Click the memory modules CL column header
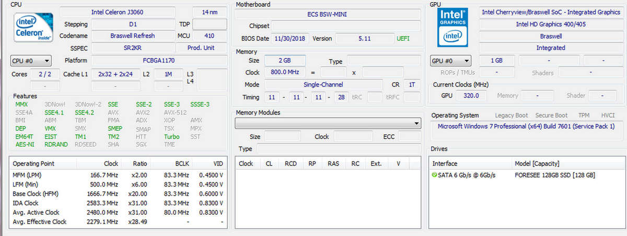This screenshot has width=627, height=236. point(269,164)
